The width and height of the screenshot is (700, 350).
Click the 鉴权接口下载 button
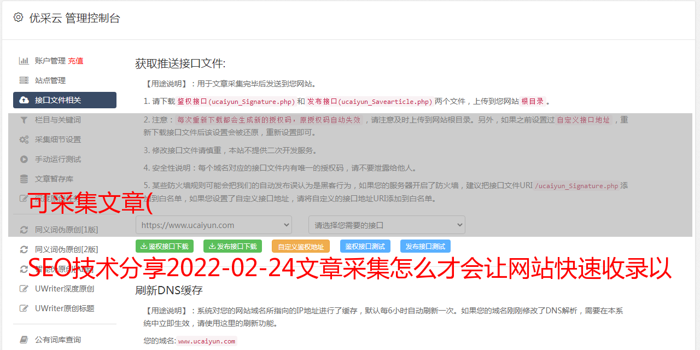(x=165, y=246)
